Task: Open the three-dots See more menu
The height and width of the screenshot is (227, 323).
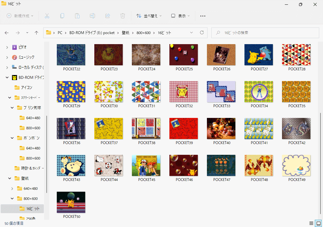Action: pos(203,16)
